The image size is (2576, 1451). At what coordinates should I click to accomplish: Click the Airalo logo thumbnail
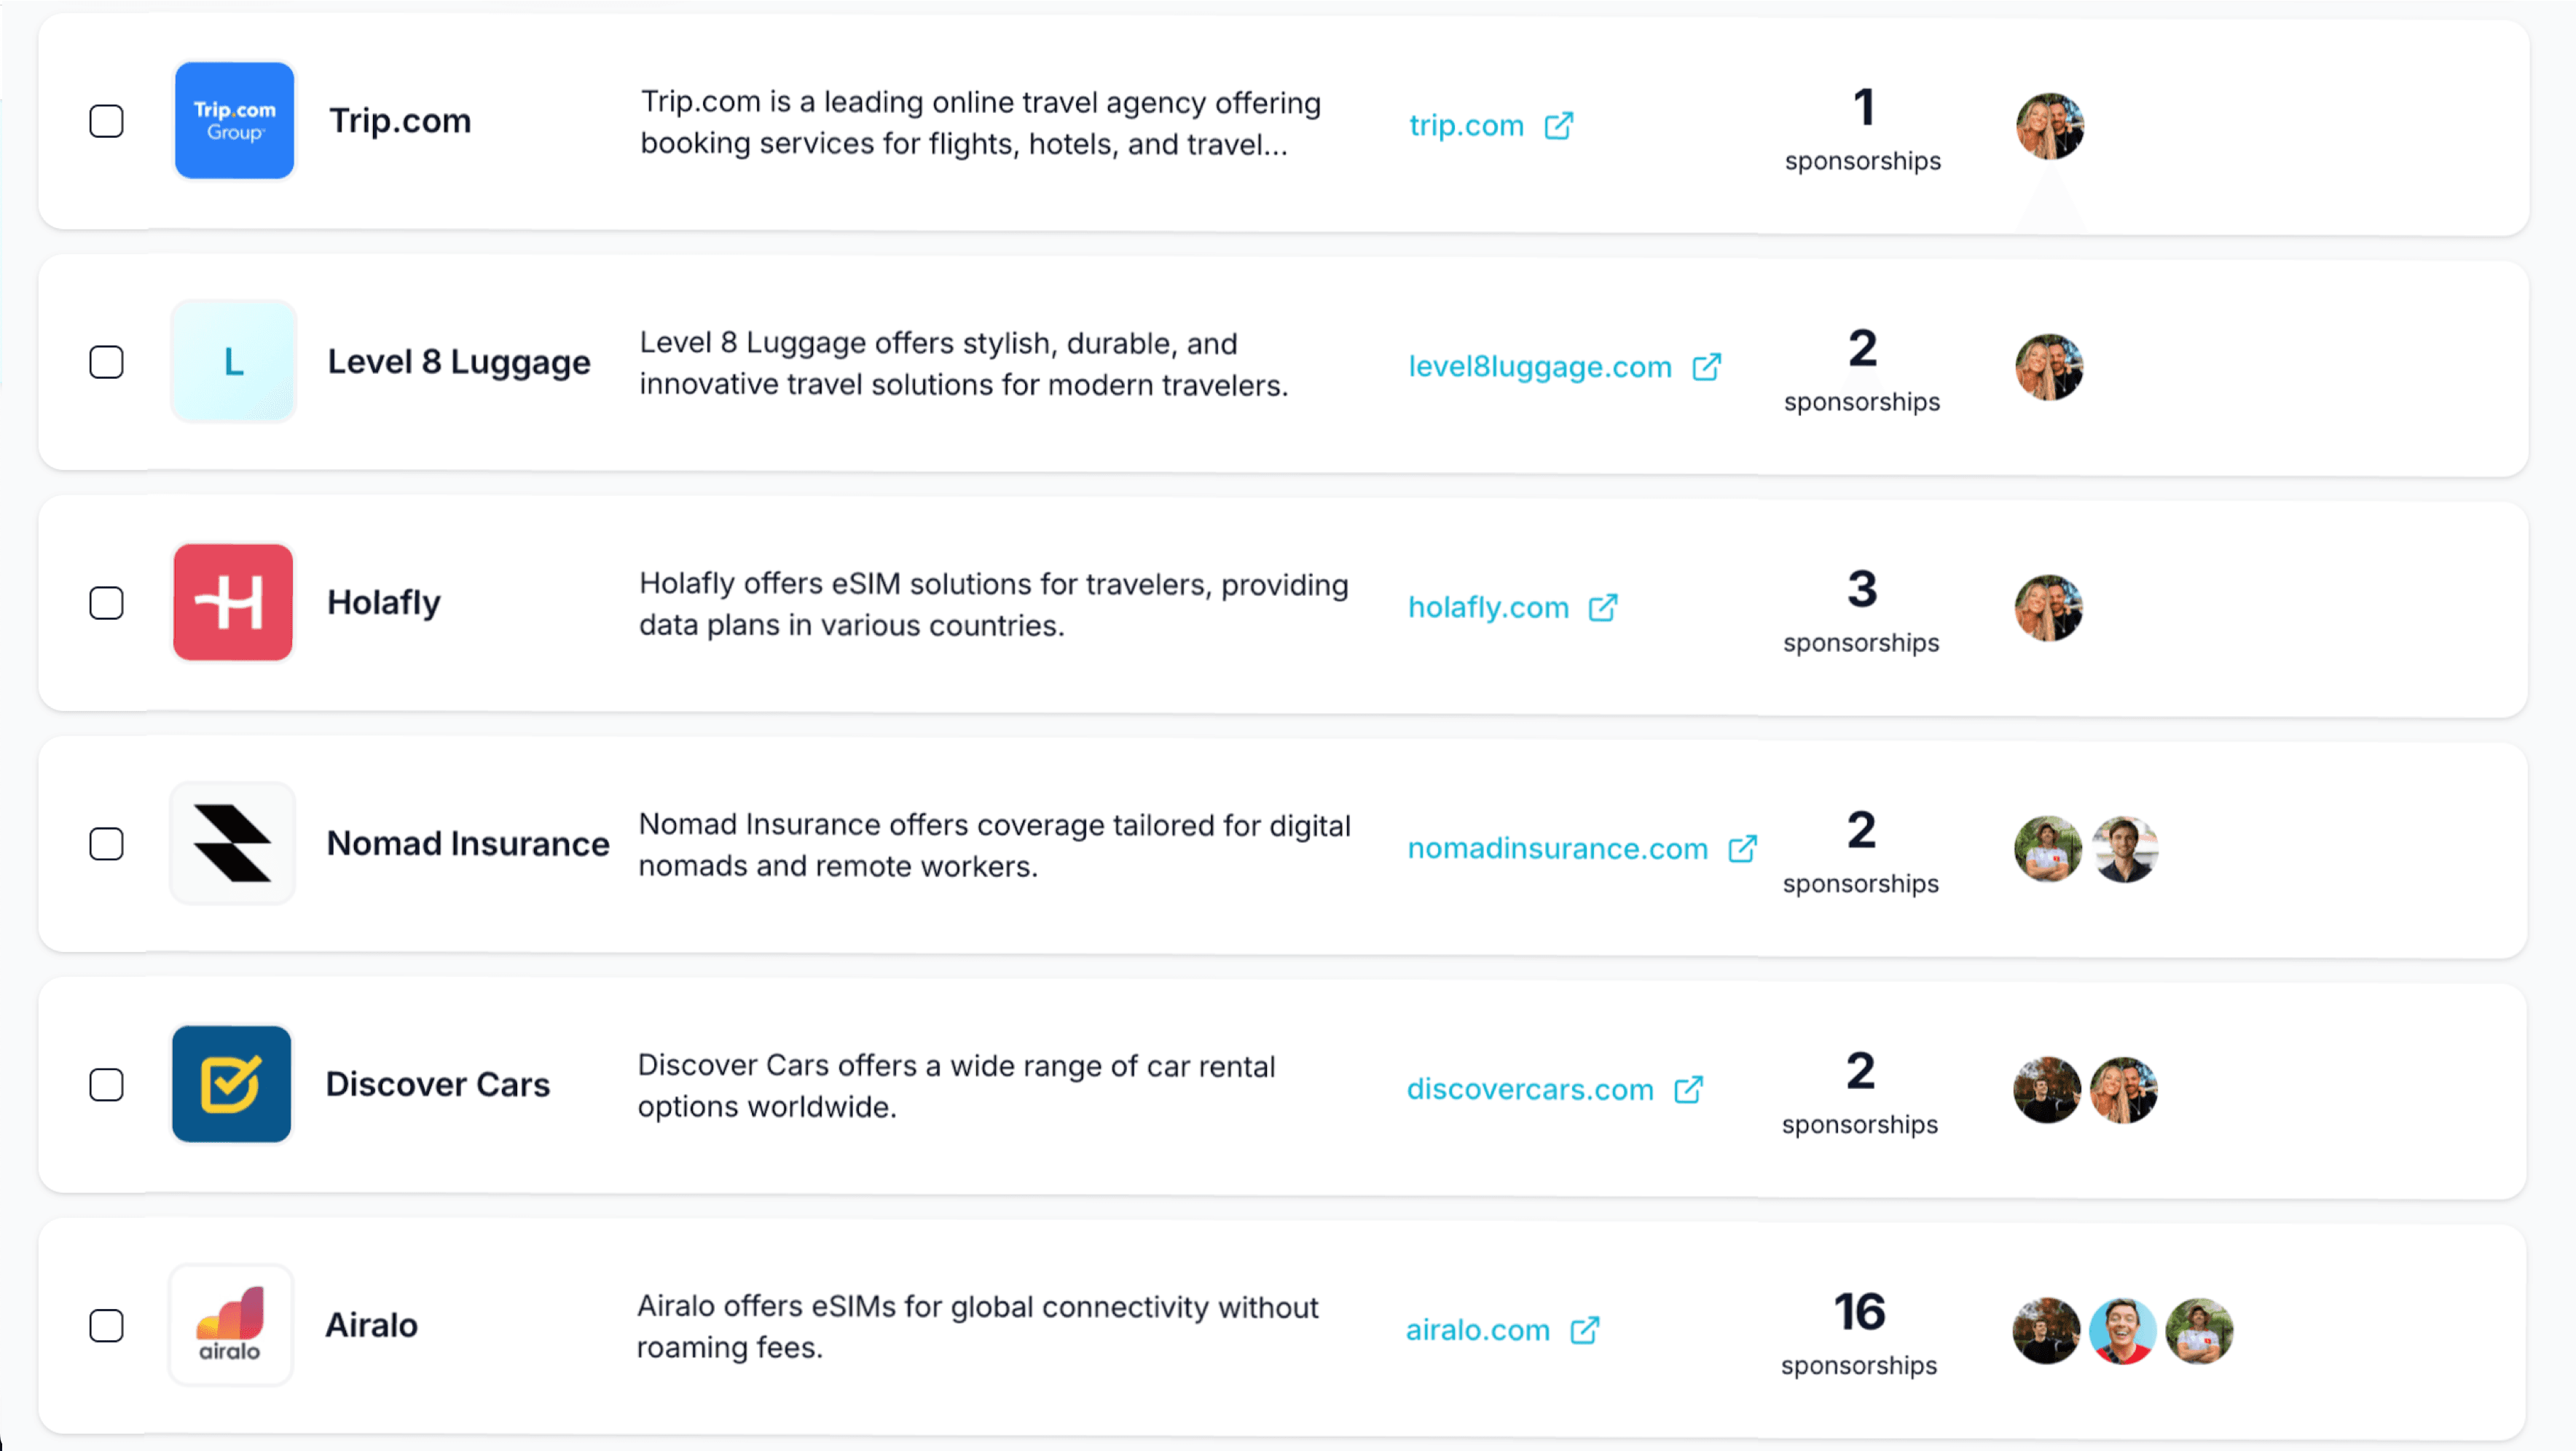[231, 1326]
